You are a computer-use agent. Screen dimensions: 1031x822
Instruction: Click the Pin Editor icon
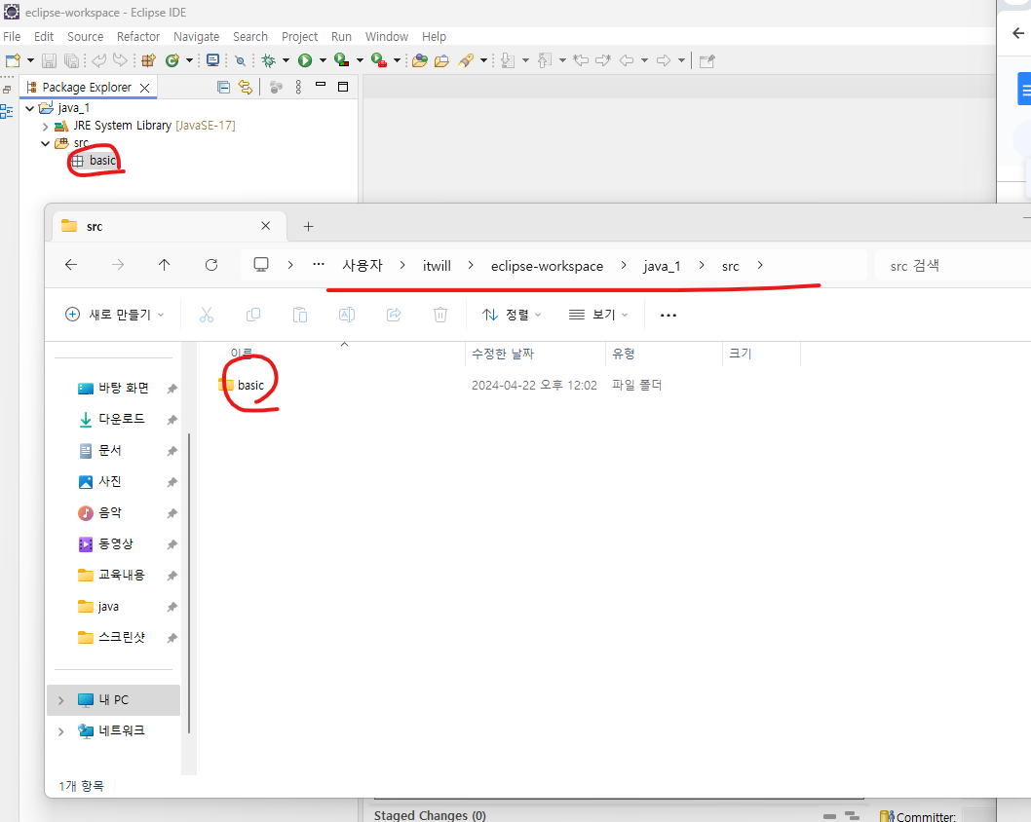click(706, 61)
